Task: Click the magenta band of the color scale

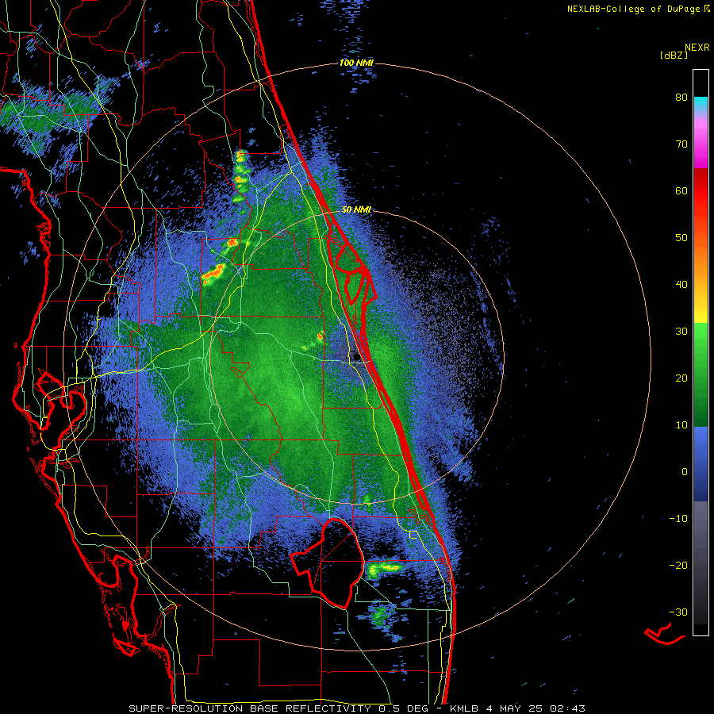Action: pos(701,146)
